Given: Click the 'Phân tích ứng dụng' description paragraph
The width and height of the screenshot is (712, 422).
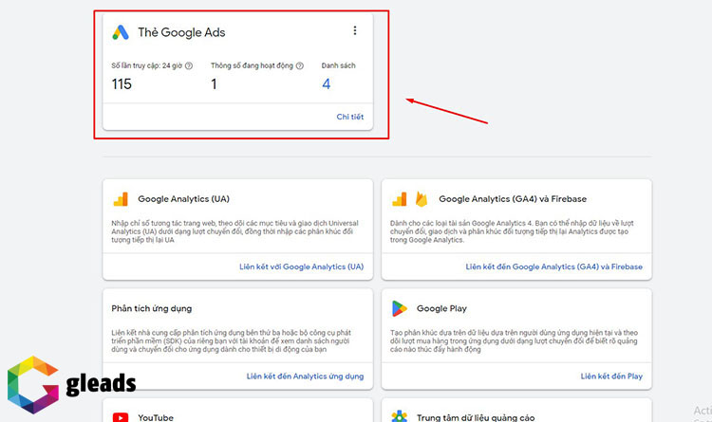Looking at the screenshot, I should (231, 340).
